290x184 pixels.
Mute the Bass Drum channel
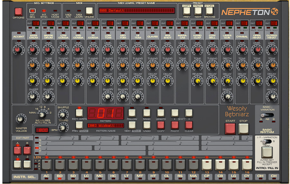30,28
